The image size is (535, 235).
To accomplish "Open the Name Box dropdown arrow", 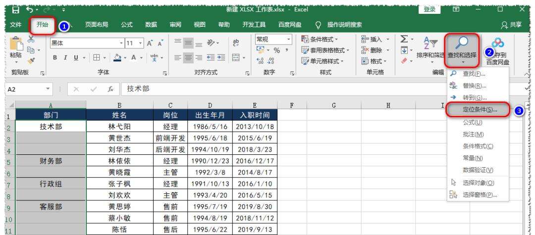I will click(x=48, y=89).
